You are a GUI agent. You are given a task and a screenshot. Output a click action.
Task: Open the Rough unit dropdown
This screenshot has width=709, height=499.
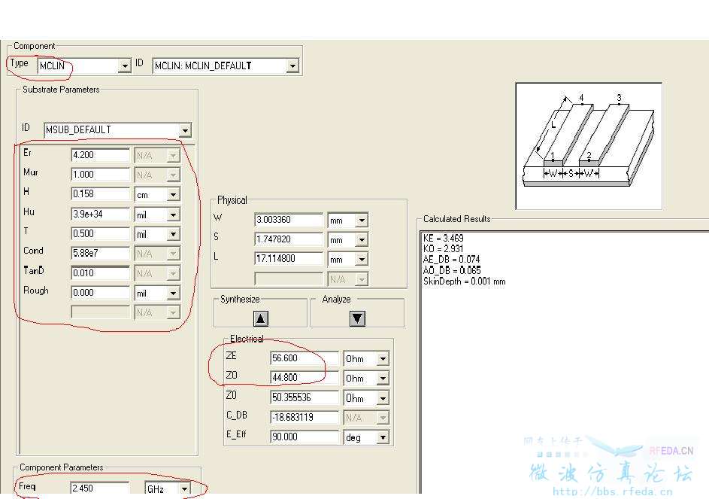click(173, 294)
